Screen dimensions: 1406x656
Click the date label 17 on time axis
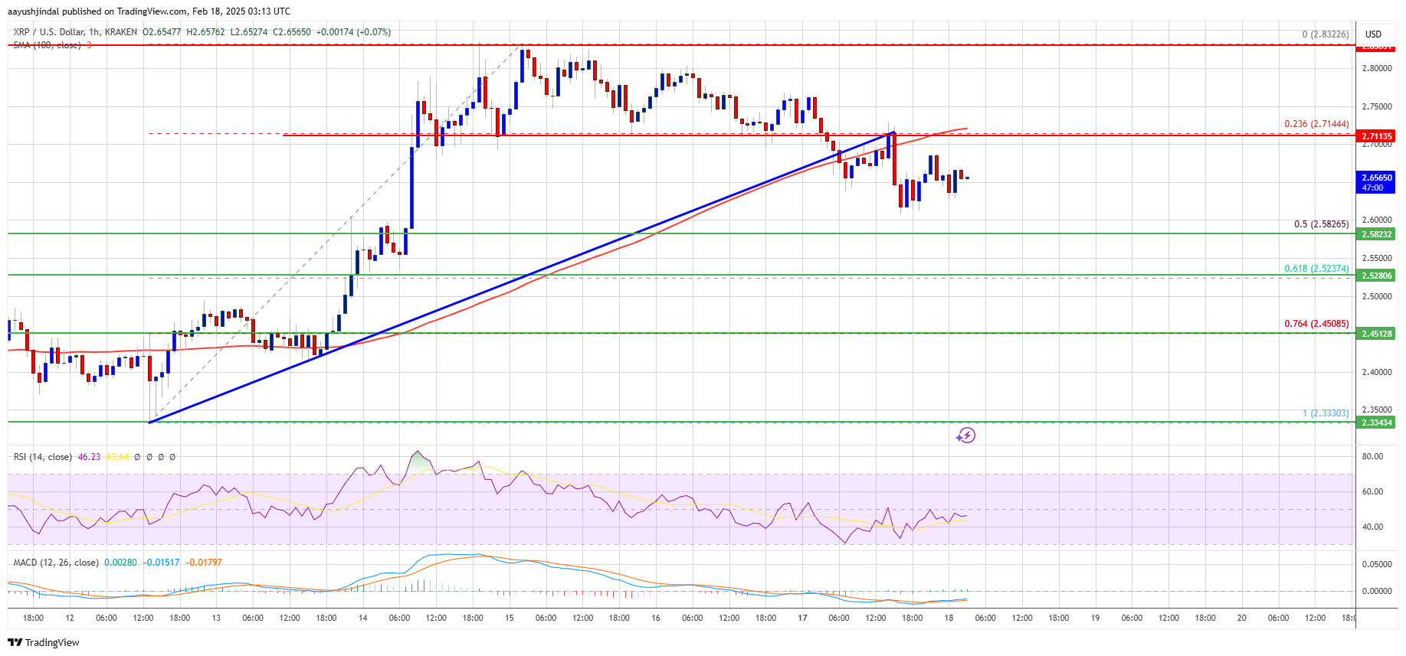coord(802,618)
